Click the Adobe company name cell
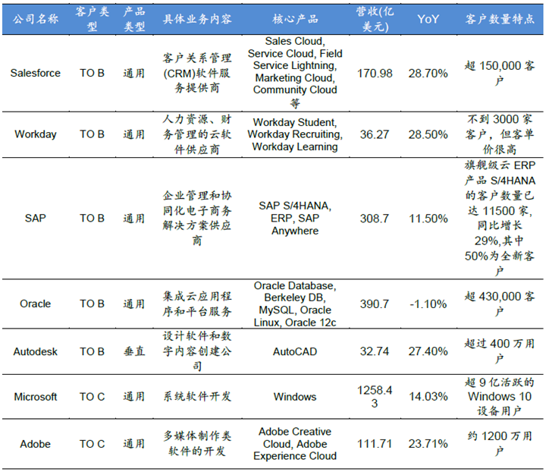This screenshot has width=549, height=472. pos(36,444)
